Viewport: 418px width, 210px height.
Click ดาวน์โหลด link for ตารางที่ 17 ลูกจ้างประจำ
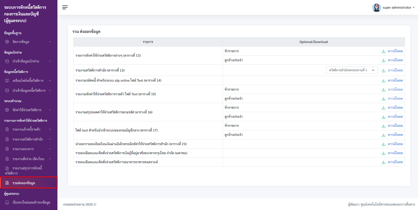(395, 135)
